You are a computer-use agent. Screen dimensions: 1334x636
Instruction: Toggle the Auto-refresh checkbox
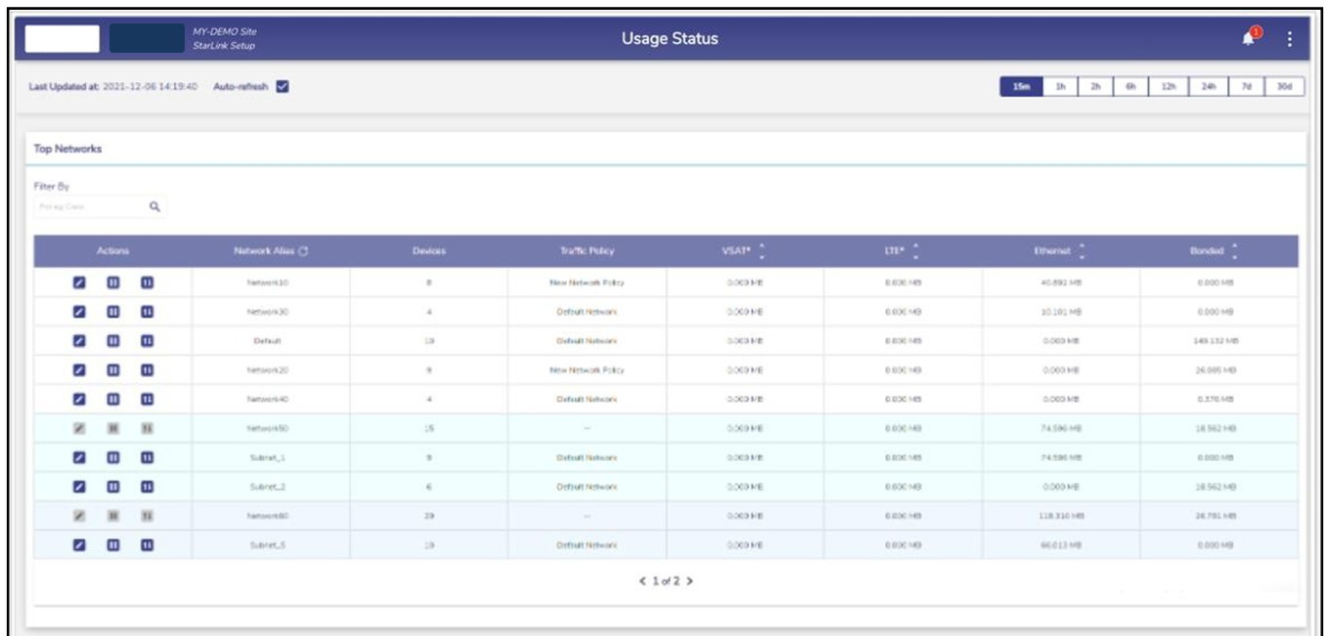tap(282, 87)
